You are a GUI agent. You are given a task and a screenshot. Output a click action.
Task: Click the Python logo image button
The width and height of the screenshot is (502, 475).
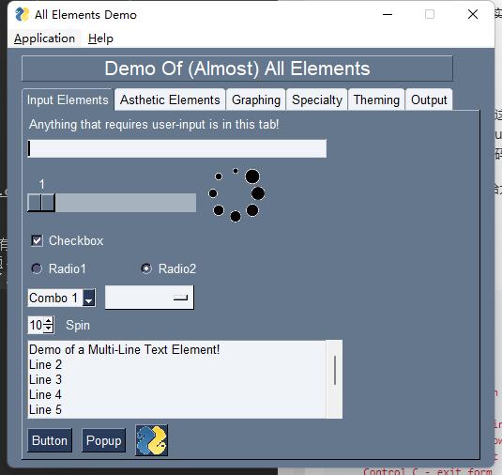pos(151,440)
